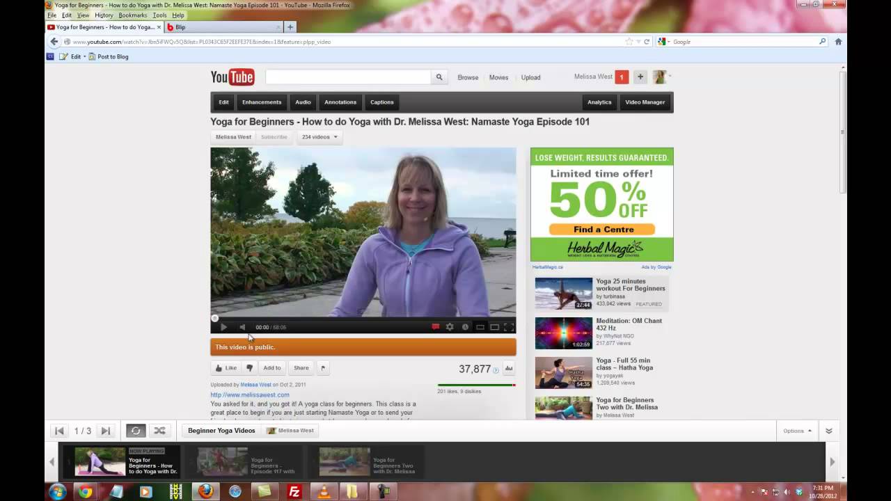The height and width of the screenshot is (501, 891).
Task: Open the Video Manager
Action: 645,102
